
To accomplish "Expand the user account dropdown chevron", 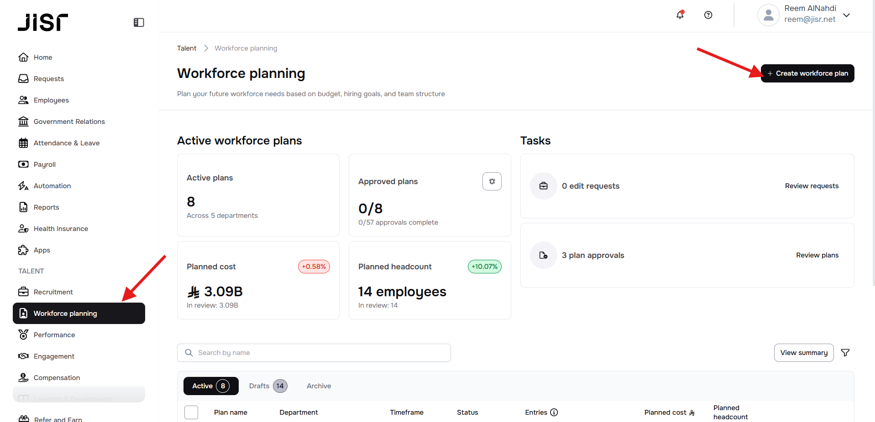I will coord(846,15).
